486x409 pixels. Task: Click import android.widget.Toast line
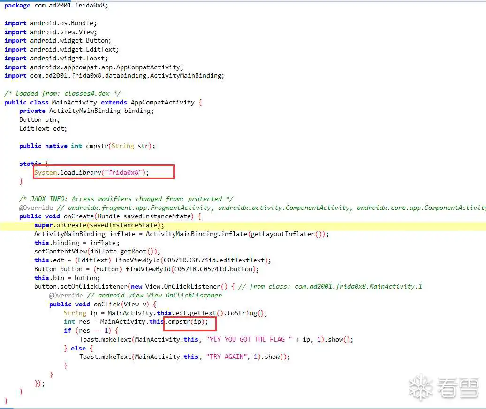(x=56, y=58)
